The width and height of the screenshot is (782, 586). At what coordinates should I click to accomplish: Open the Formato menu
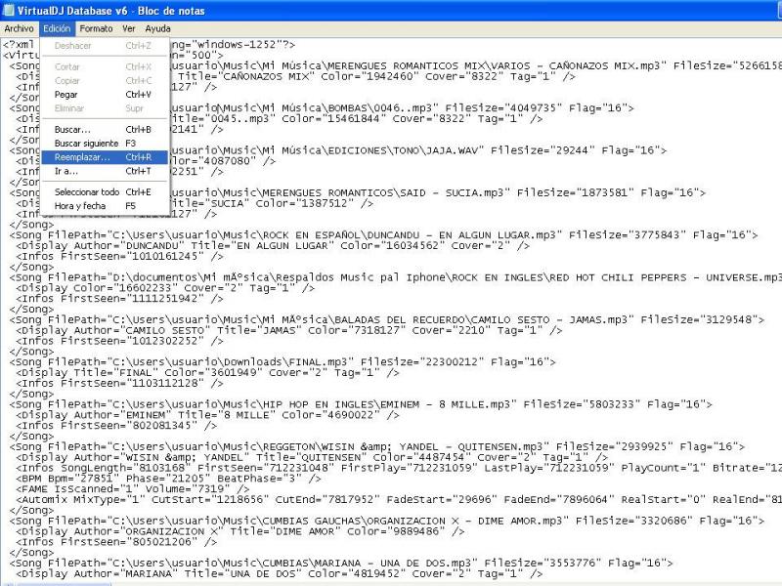click(x=96, y=29)
